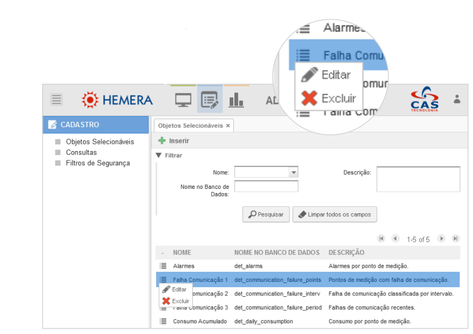Screen dimensions: 473x334
Task: Select the cadastro form icon in toolbar
Action: [x=209, y=100]
